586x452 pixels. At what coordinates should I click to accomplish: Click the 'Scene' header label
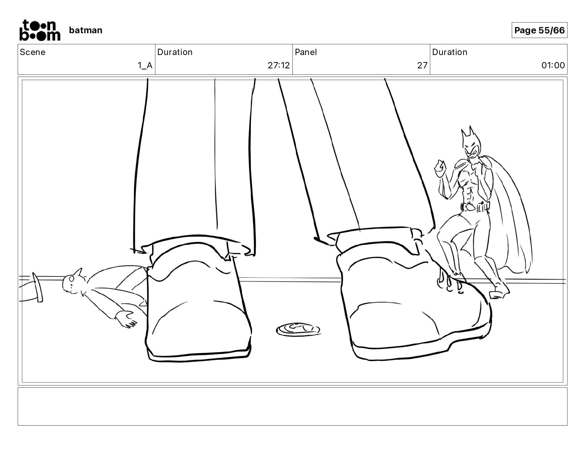click(33, 52)
